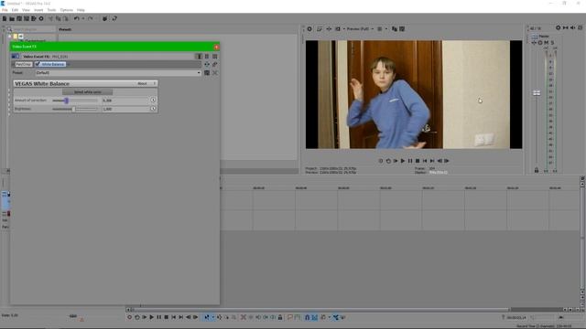The image size is (586, 329).
Task: Click the Delete Preset X icon
Action: point(215,73)
